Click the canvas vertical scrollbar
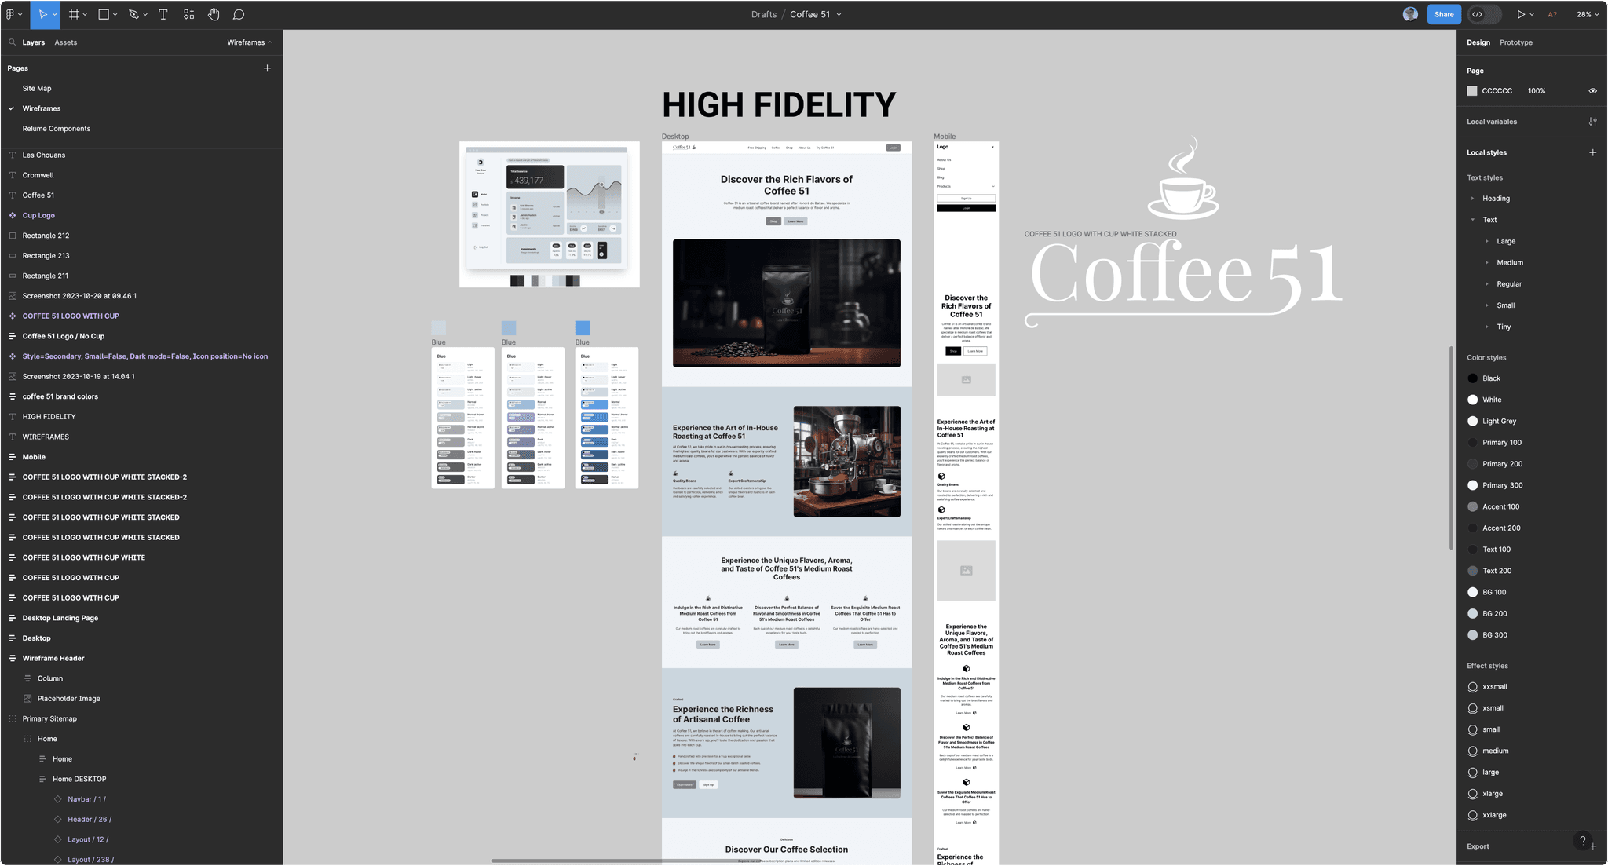This screenshot has height=866, width=1608. (x=1451, y=448)
